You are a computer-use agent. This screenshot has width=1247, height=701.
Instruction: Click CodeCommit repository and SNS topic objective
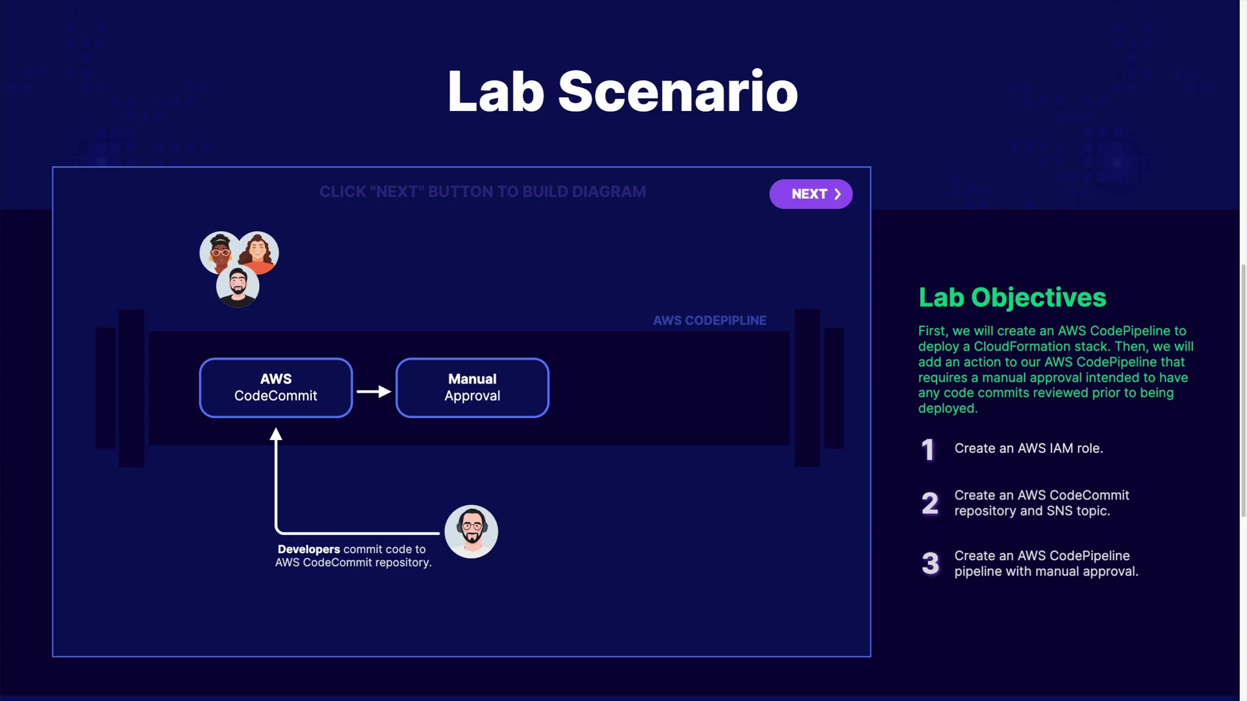[x=1041, y=503]
